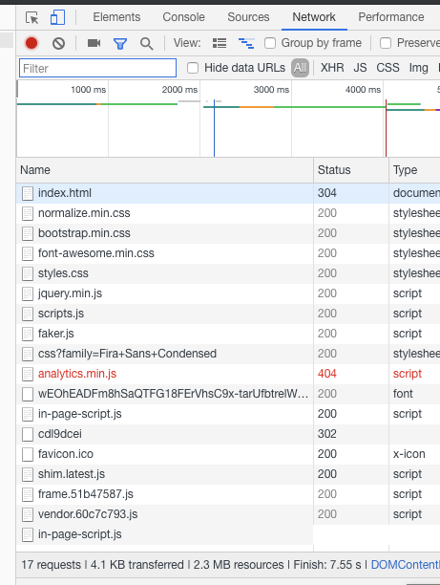440x585 pixels.
Task: Click the Filter text input field
Action: click(97, 68)
